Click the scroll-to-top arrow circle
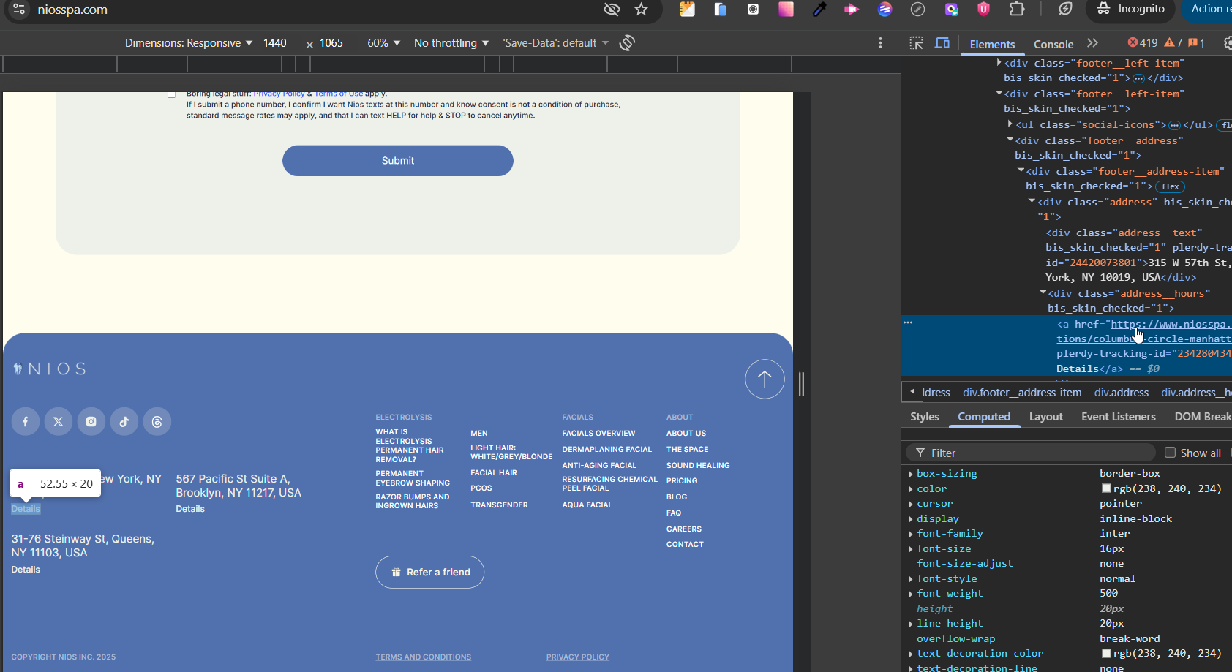This screenshot has width=1232, height=672. tap(765, 379)
